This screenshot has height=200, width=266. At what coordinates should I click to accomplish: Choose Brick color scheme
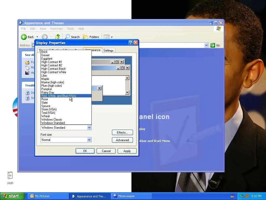pos(66,52)
